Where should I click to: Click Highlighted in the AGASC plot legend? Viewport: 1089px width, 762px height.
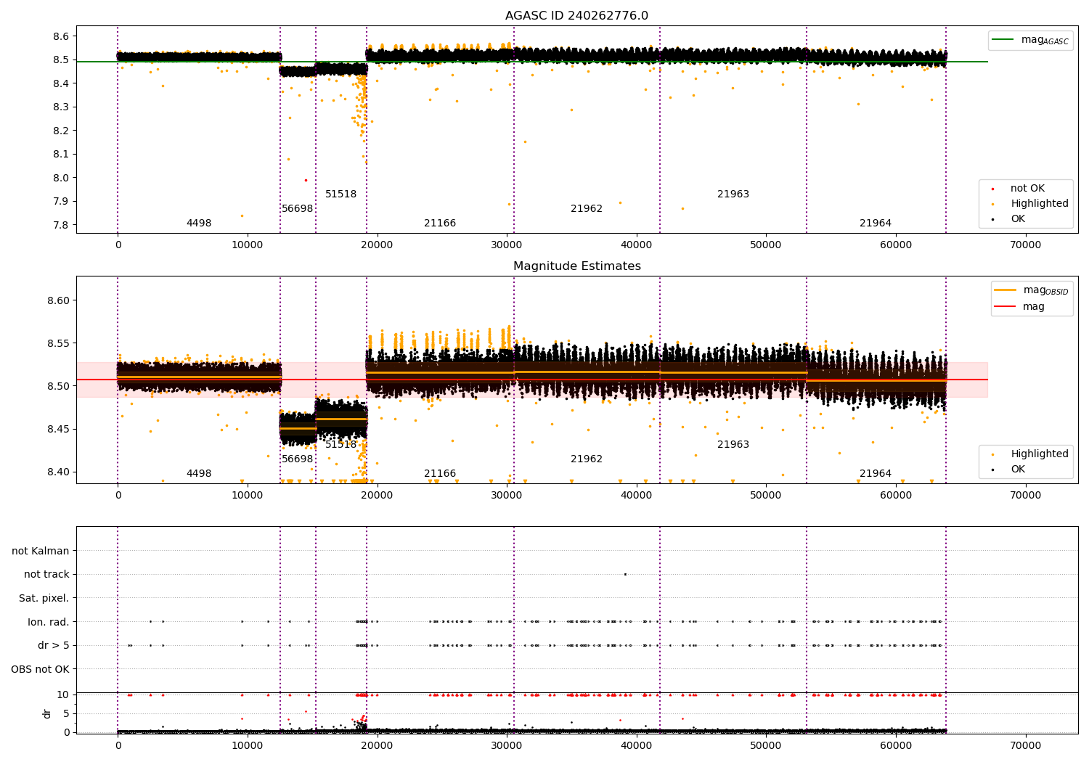tap(1040, 204)
